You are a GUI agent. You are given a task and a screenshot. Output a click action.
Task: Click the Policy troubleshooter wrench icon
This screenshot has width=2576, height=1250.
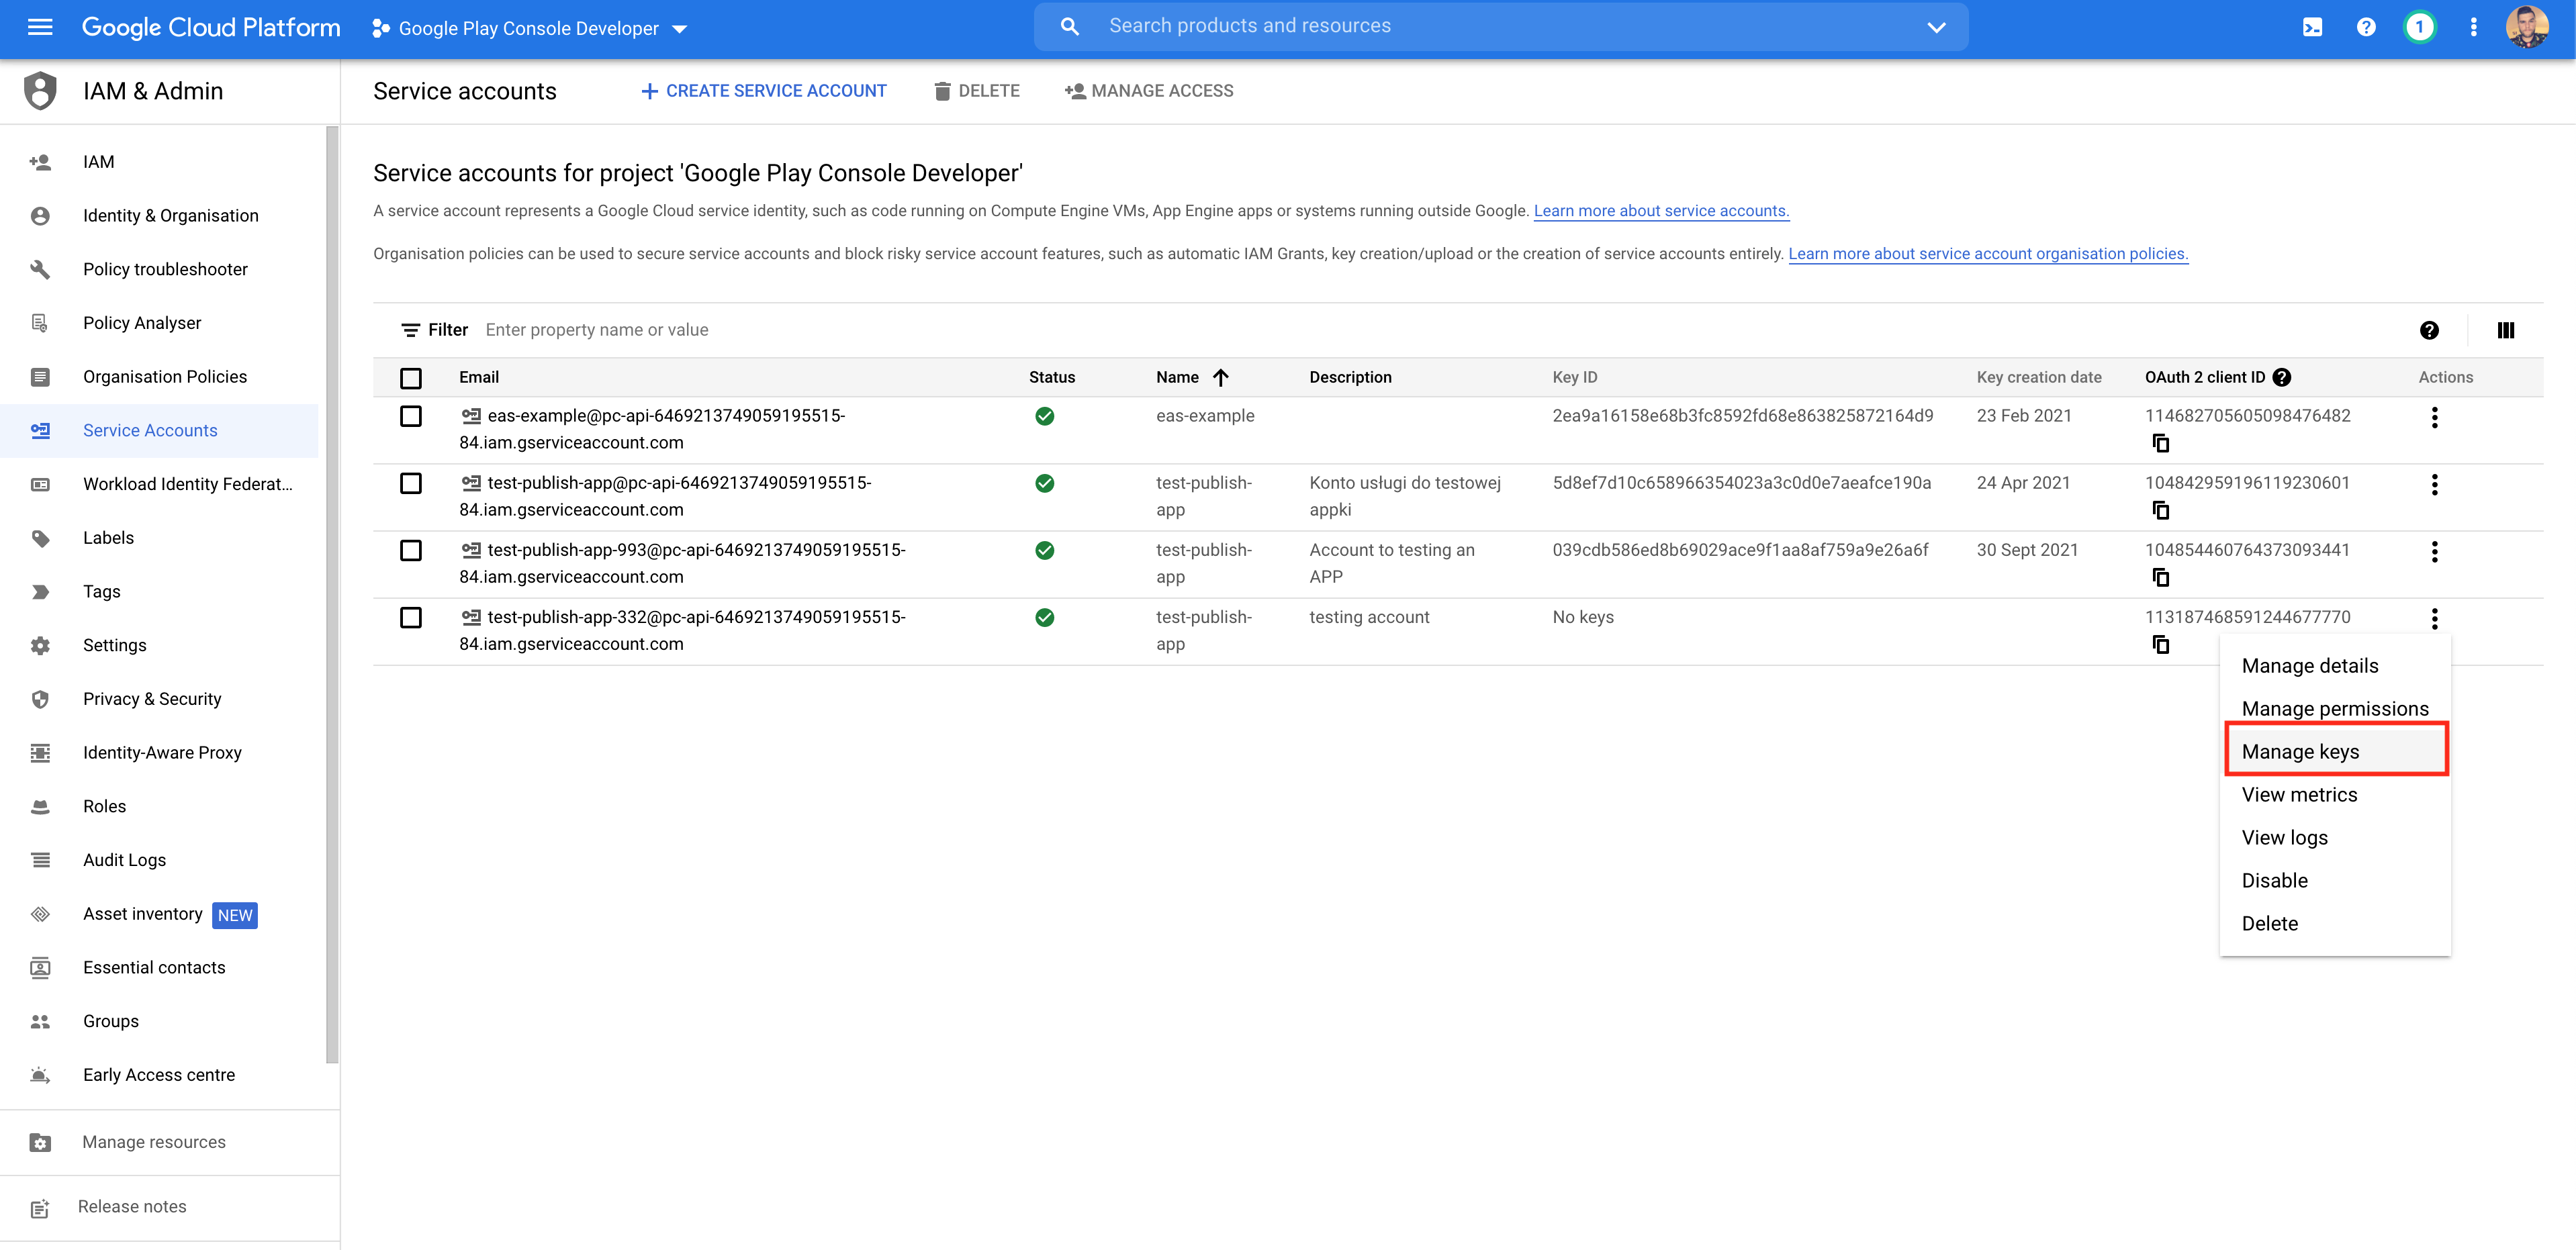point(40,269)
